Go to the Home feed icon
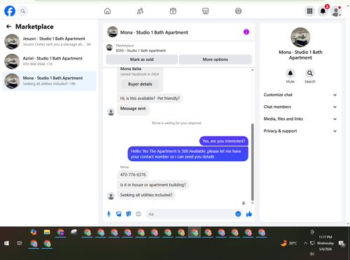The image size is (350, 260). (107, 11)
